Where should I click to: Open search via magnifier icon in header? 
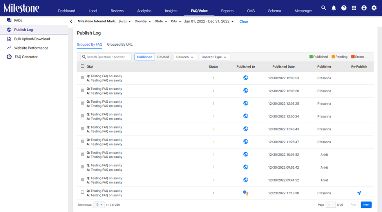coord(323,8)
